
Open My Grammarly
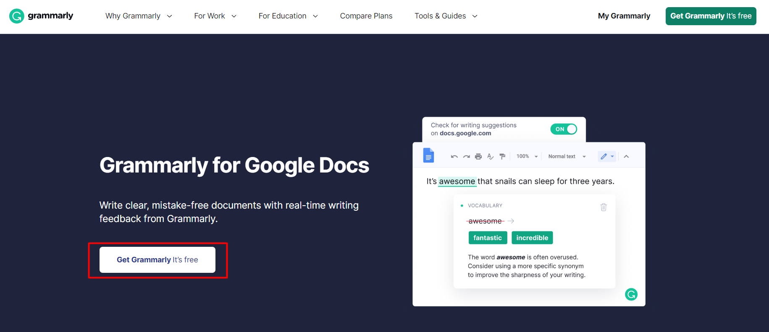624,16
